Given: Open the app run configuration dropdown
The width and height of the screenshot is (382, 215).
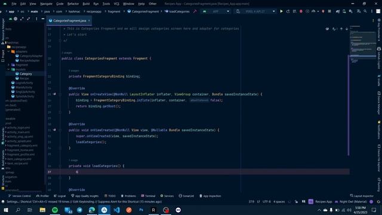Looking at the screenshot, I should (x=215, y=11).
